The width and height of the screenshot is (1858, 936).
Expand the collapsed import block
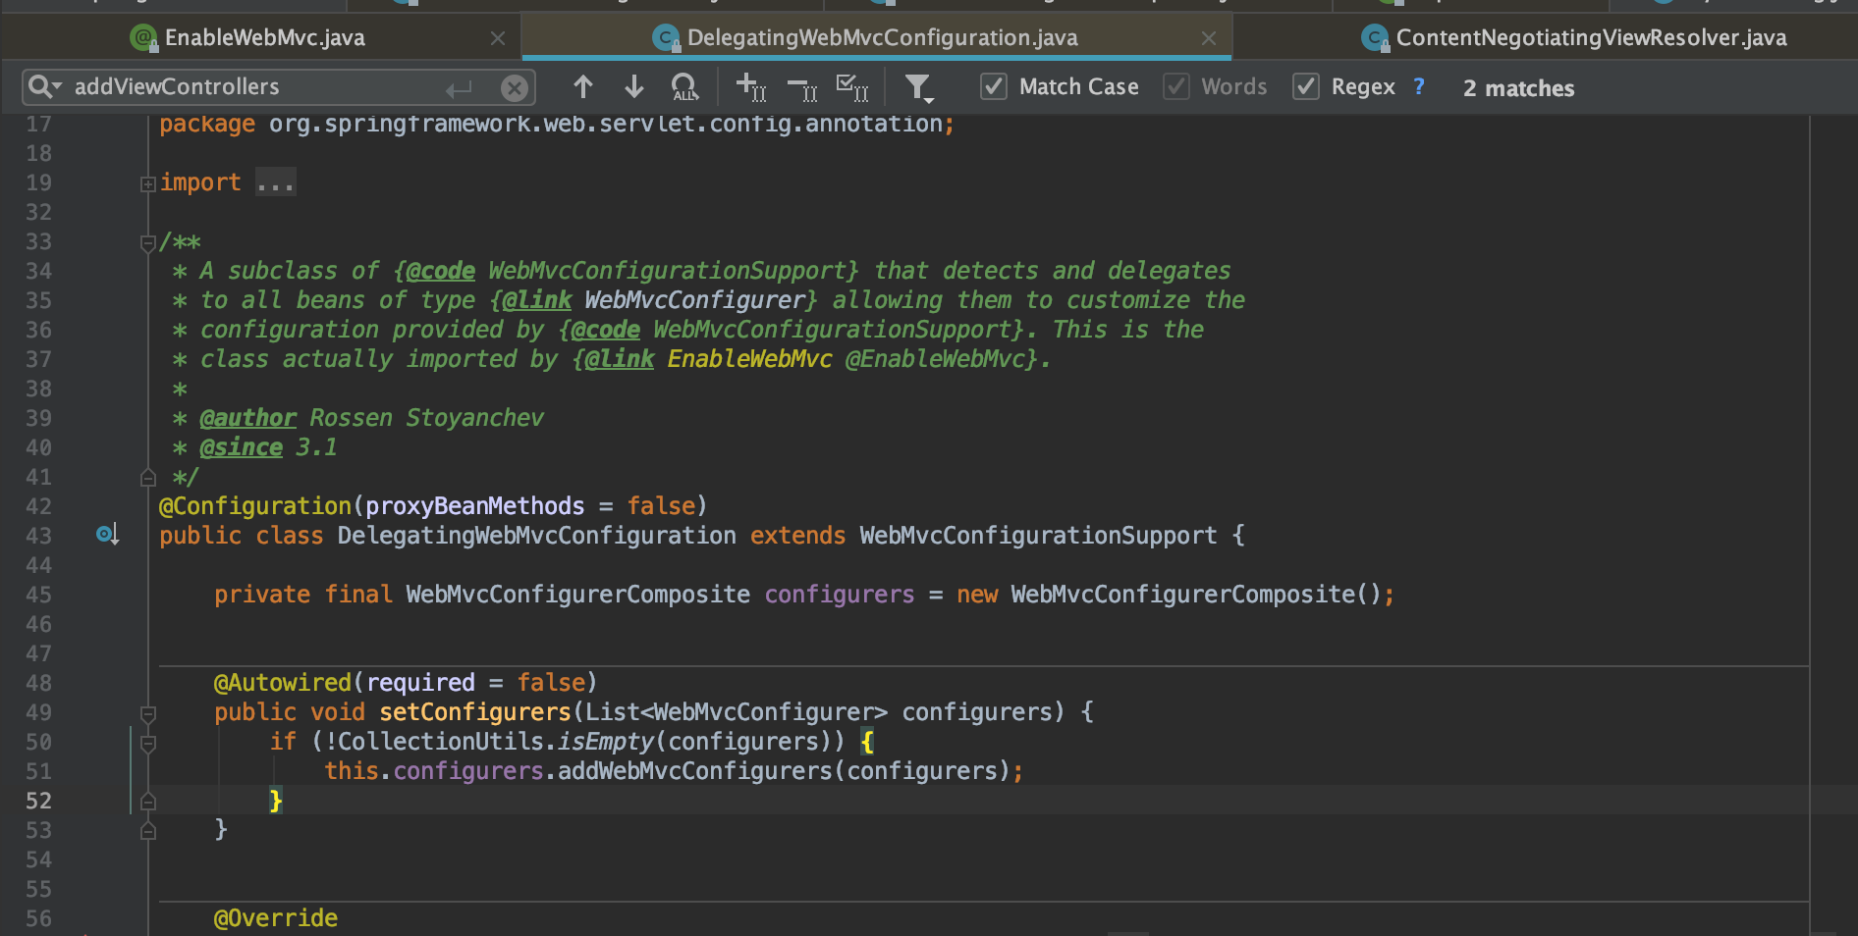coord(148,183)
